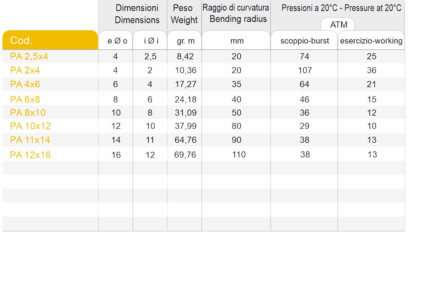
Task: Click the scoppio-burst column header
Action: pos(305,41)
